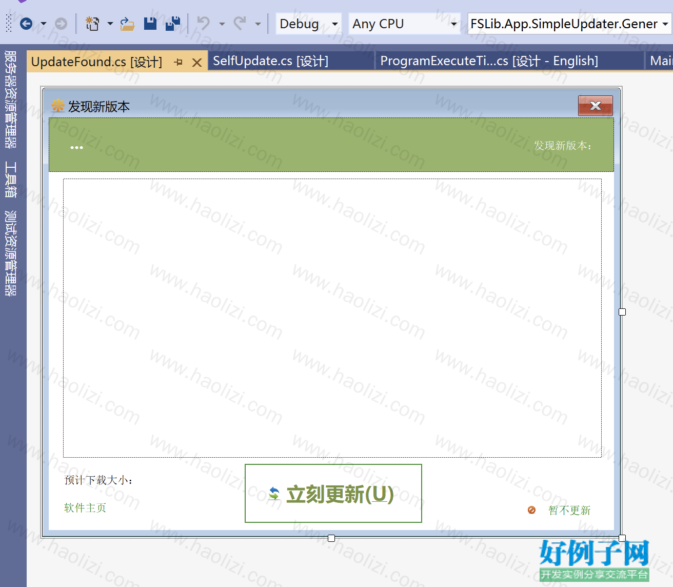Viewport: 673px width, 587px height.
Task: Click the Redo icon
Action: [x=240, y=24]
